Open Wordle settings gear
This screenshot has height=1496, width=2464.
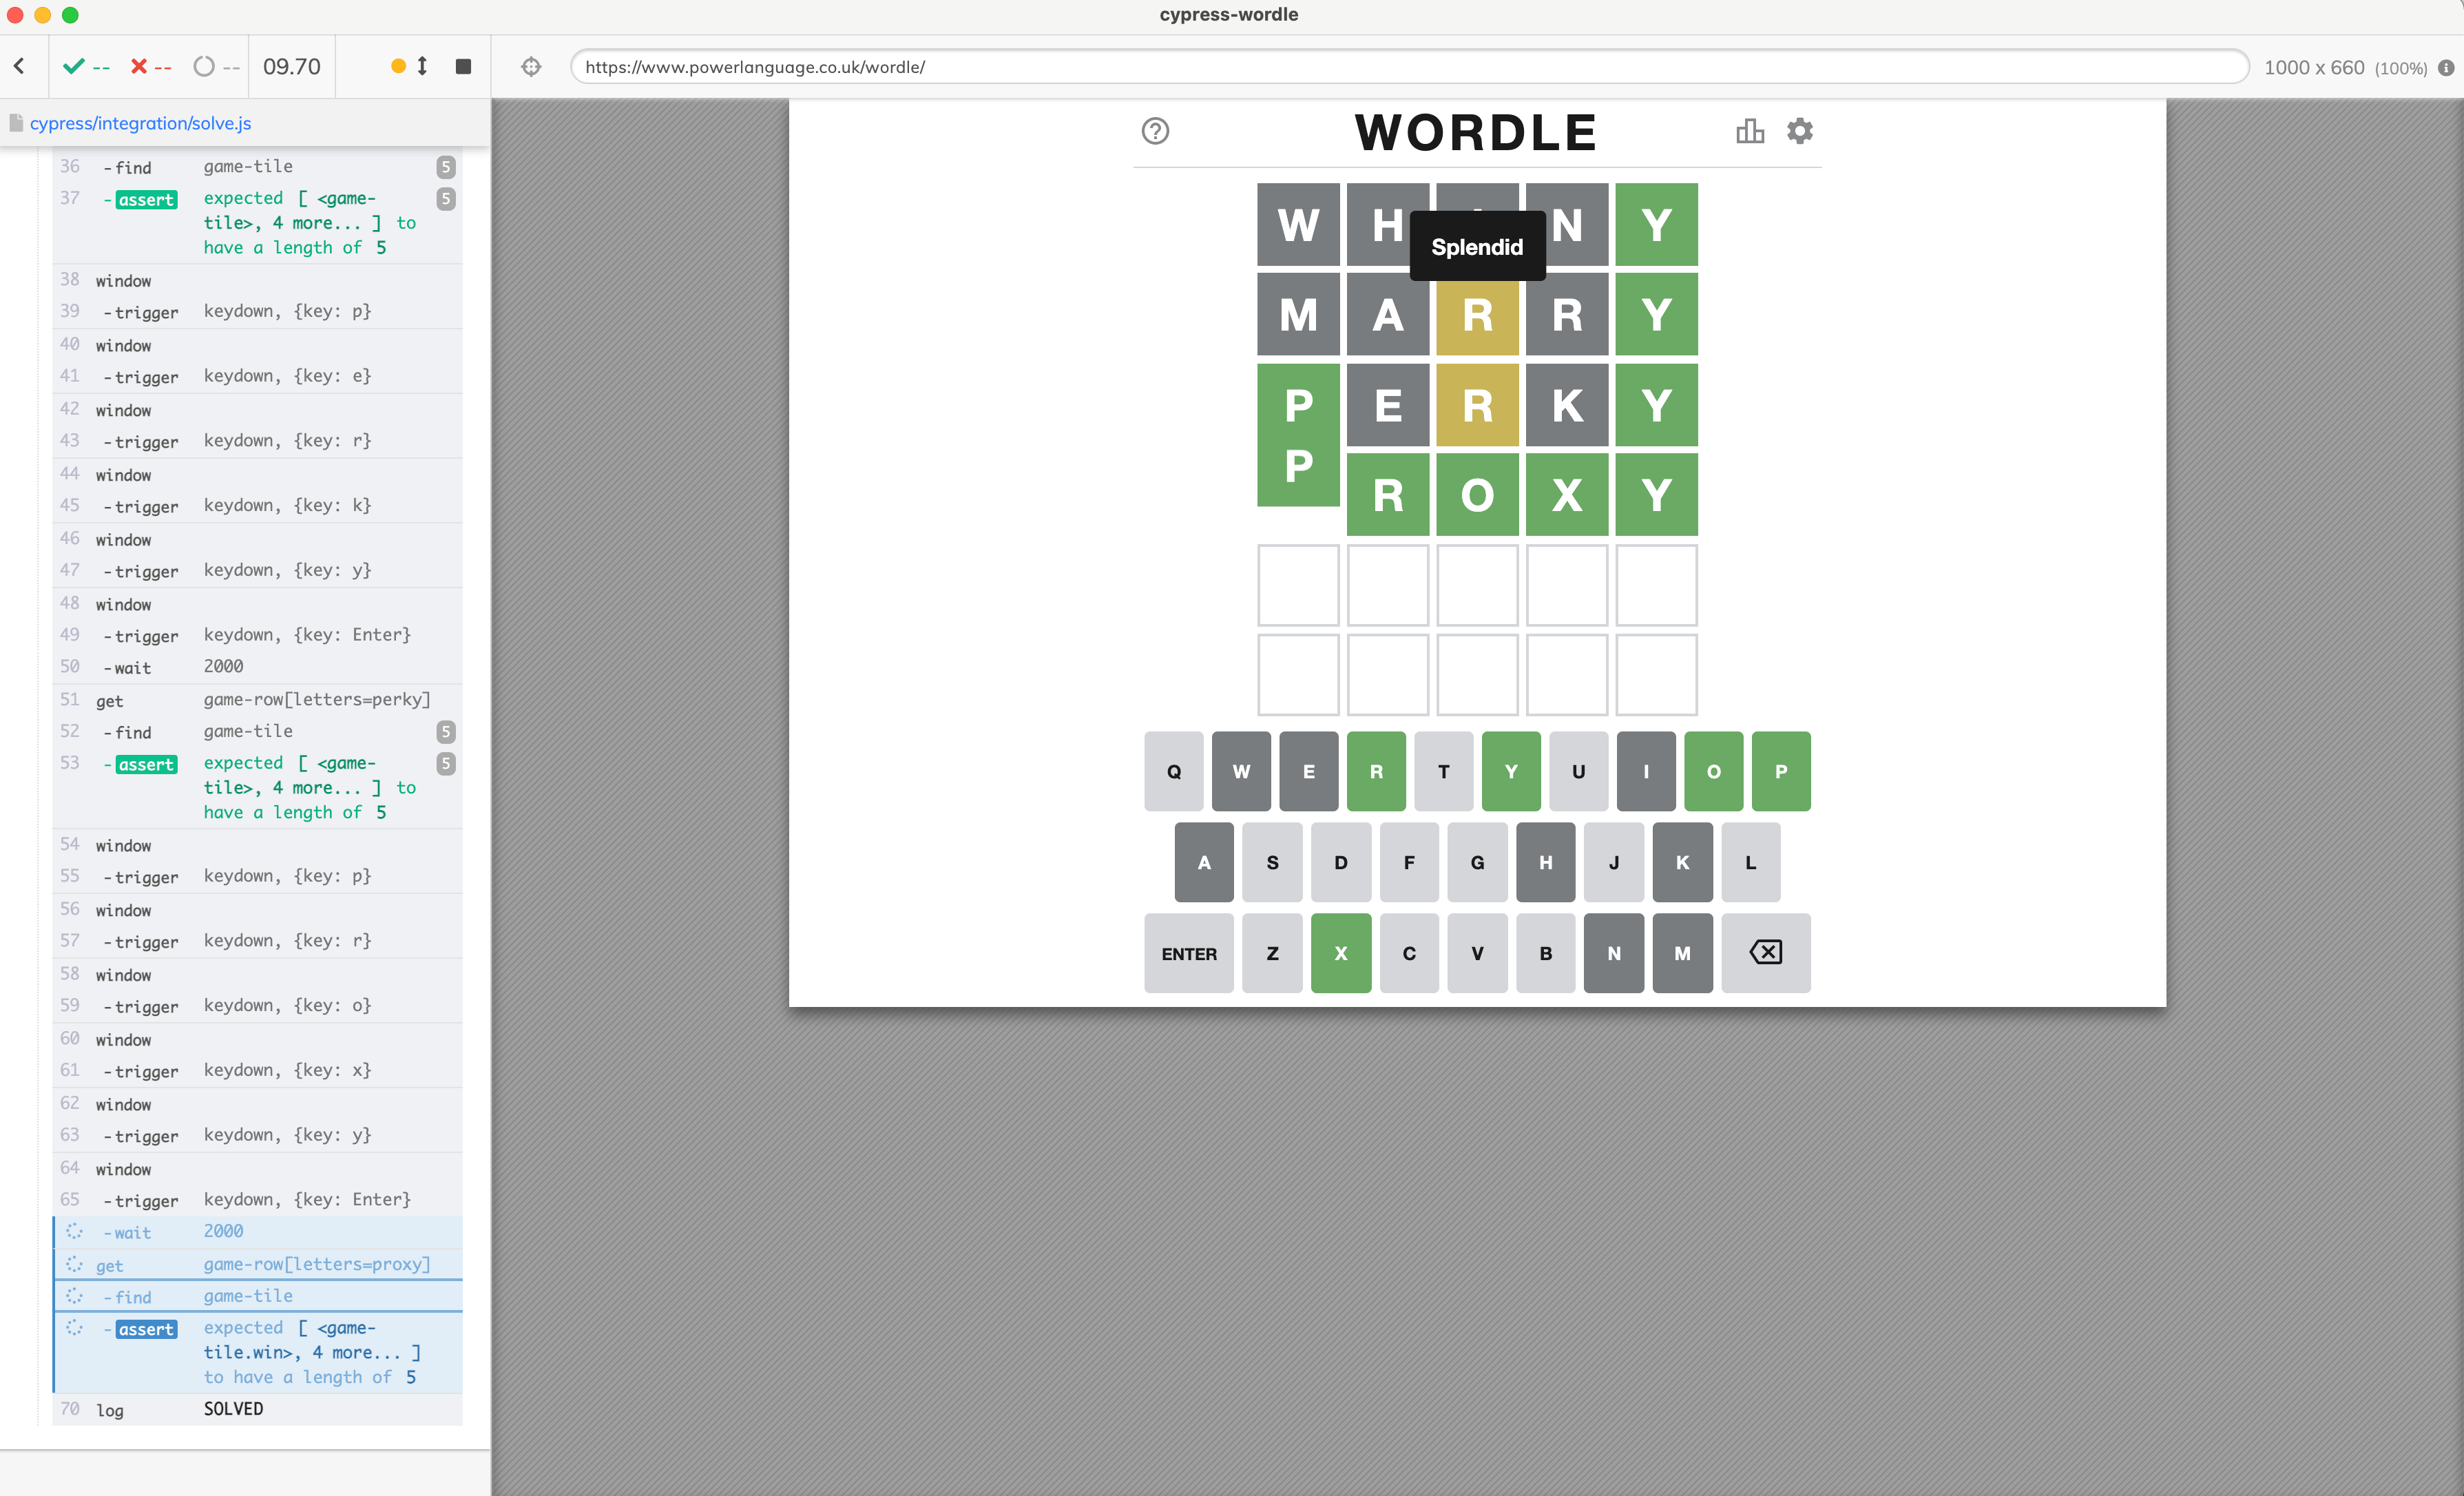click(1800, 130)
